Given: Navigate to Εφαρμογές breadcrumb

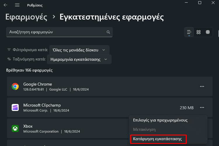Looking at the screenshot, I should (x=26, y=17).
